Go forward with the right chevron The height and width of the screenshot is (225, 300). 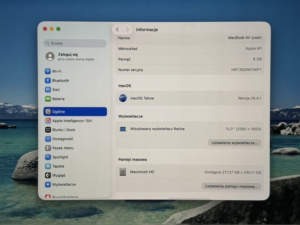pyautogui.click(x=127, y=30)
